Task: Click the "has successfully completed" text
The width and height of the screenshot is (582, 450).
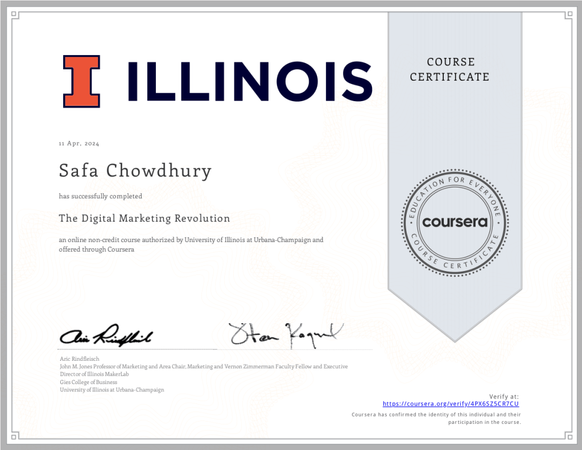Action: pyautogui.click(x=101, y=196)
